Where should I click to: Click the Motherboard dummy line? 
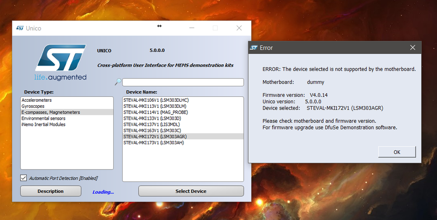point(293,82)
